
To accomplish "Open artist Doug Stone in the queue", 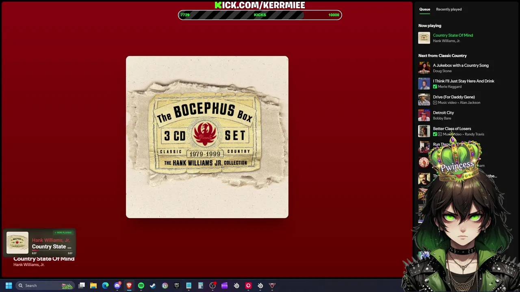I will click(x=442, y=71).
